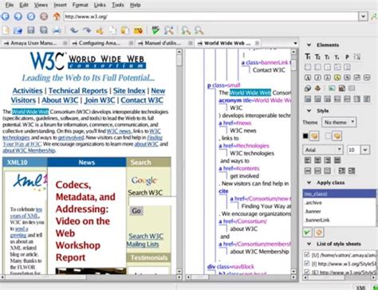Switch to the Configuring Amaya tab
This screenshot has width=378, height=290.
[x=100, y=43]
